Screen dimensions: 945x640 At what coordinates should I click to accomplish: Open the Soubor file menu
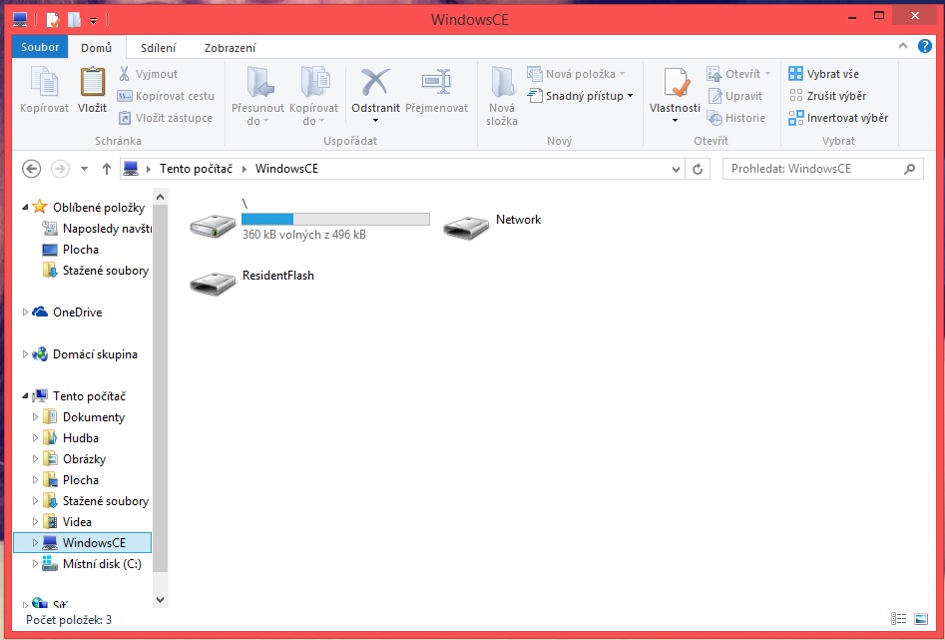click(x=40, y=47)
